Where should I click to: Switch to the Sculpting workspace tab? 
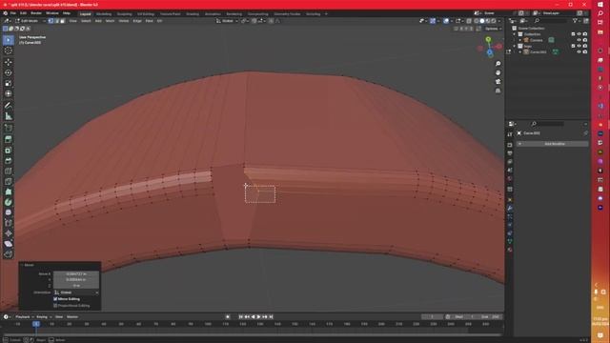(x=125, y=14)
